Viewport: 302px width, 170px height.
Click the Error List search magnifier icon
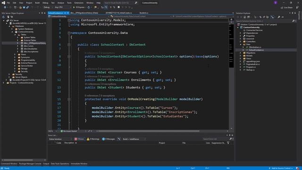click(231, 139)
